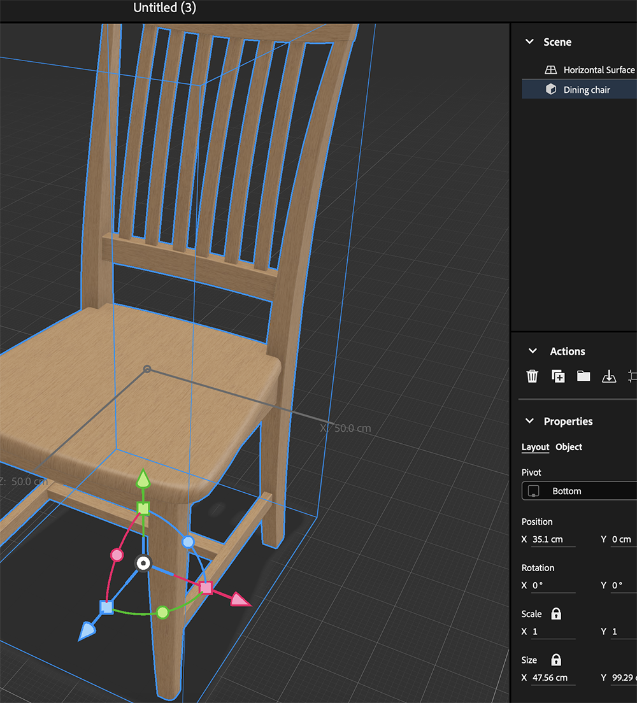Click the Layout tab in Properties
This screenshot has height=703, width=637.
(535, 447)
